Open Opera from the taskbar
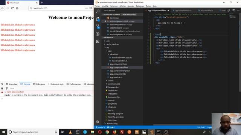The image size is (241, 135). click(x=100, y=132)
